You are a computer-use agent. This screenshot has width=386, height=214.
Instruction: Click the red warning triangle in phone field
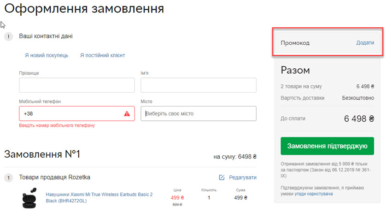pyautogui.click(x=127, y=113)
